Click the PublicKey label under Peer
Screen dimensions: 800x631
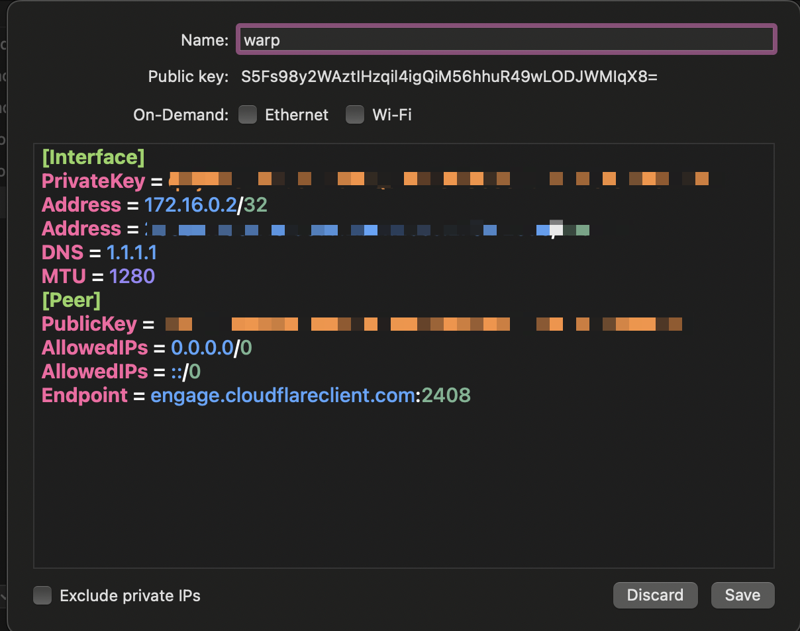(x=89, y=324)
